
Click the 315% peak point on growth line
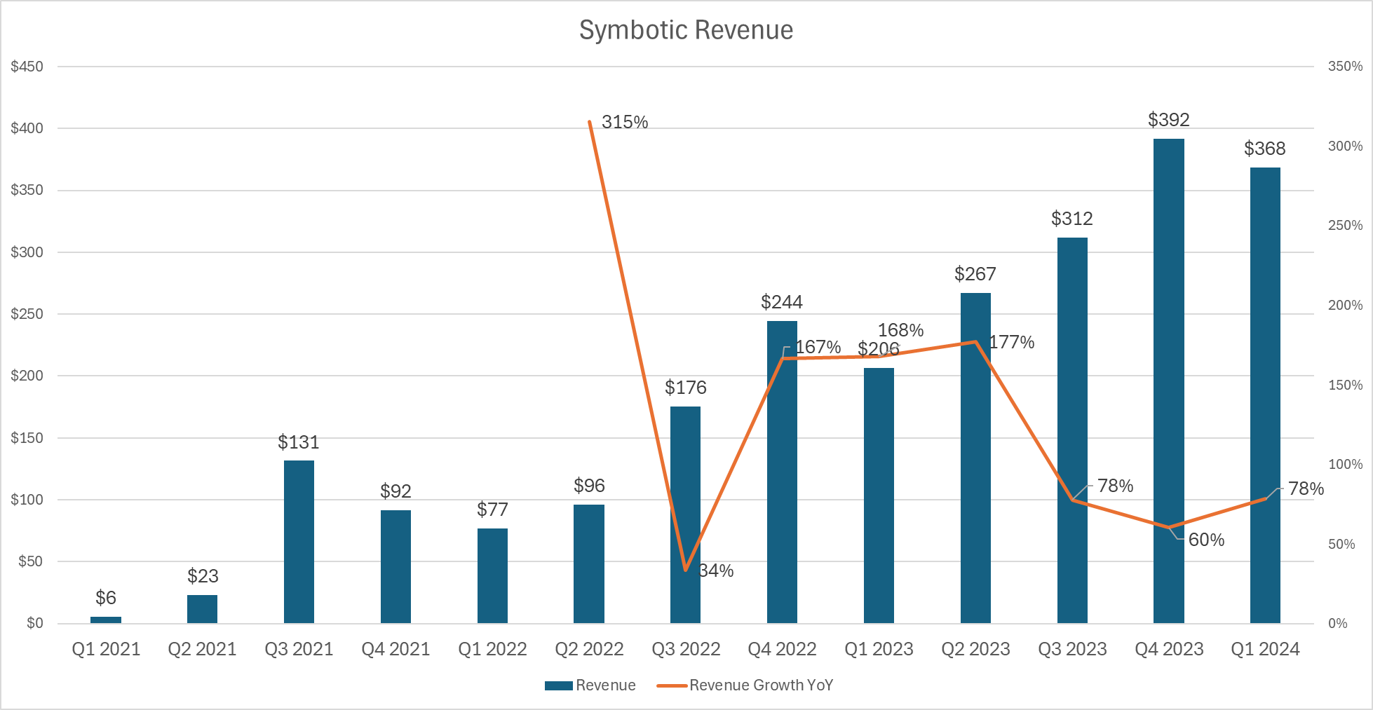(x=590, y=121)
